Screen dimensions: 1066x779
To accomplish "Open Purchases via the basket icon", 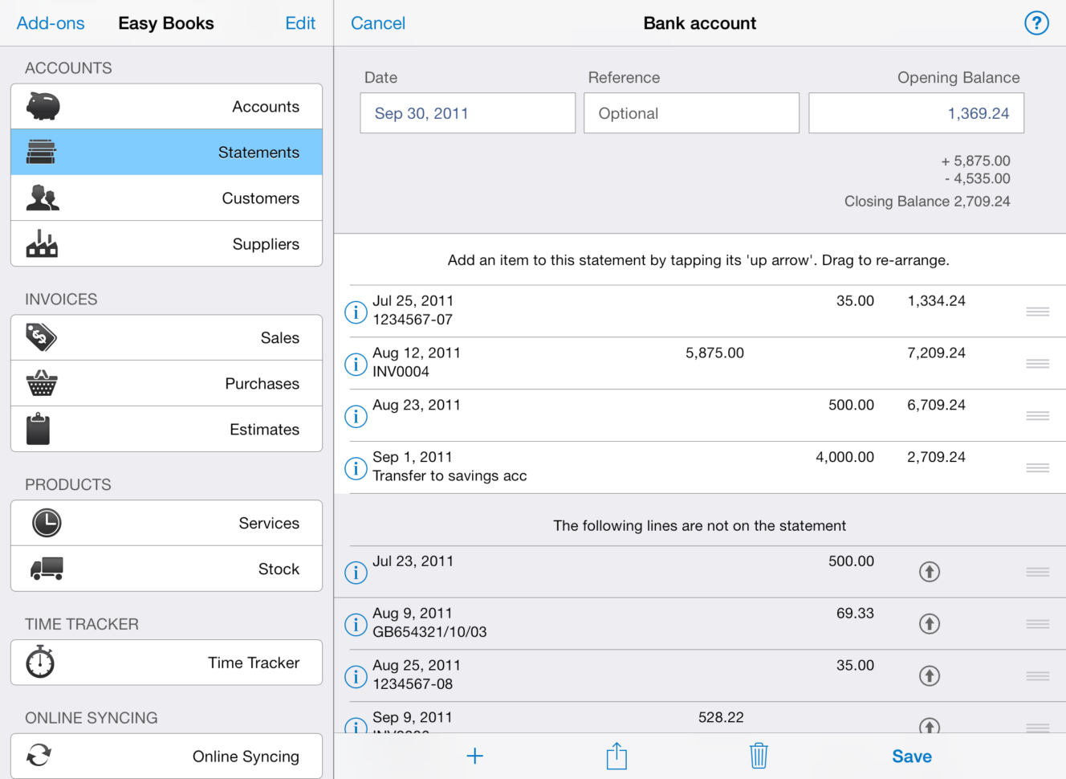I will [42, 383].
